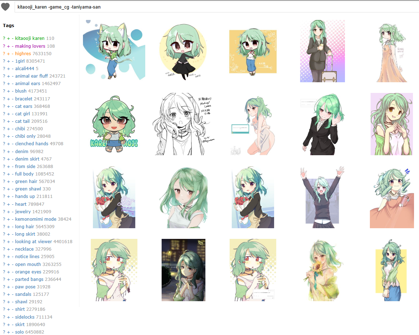Open the animal ear fluff tag
Image resolution: width=419 pixels, height=335 pixels.
[x=32, y=76]
